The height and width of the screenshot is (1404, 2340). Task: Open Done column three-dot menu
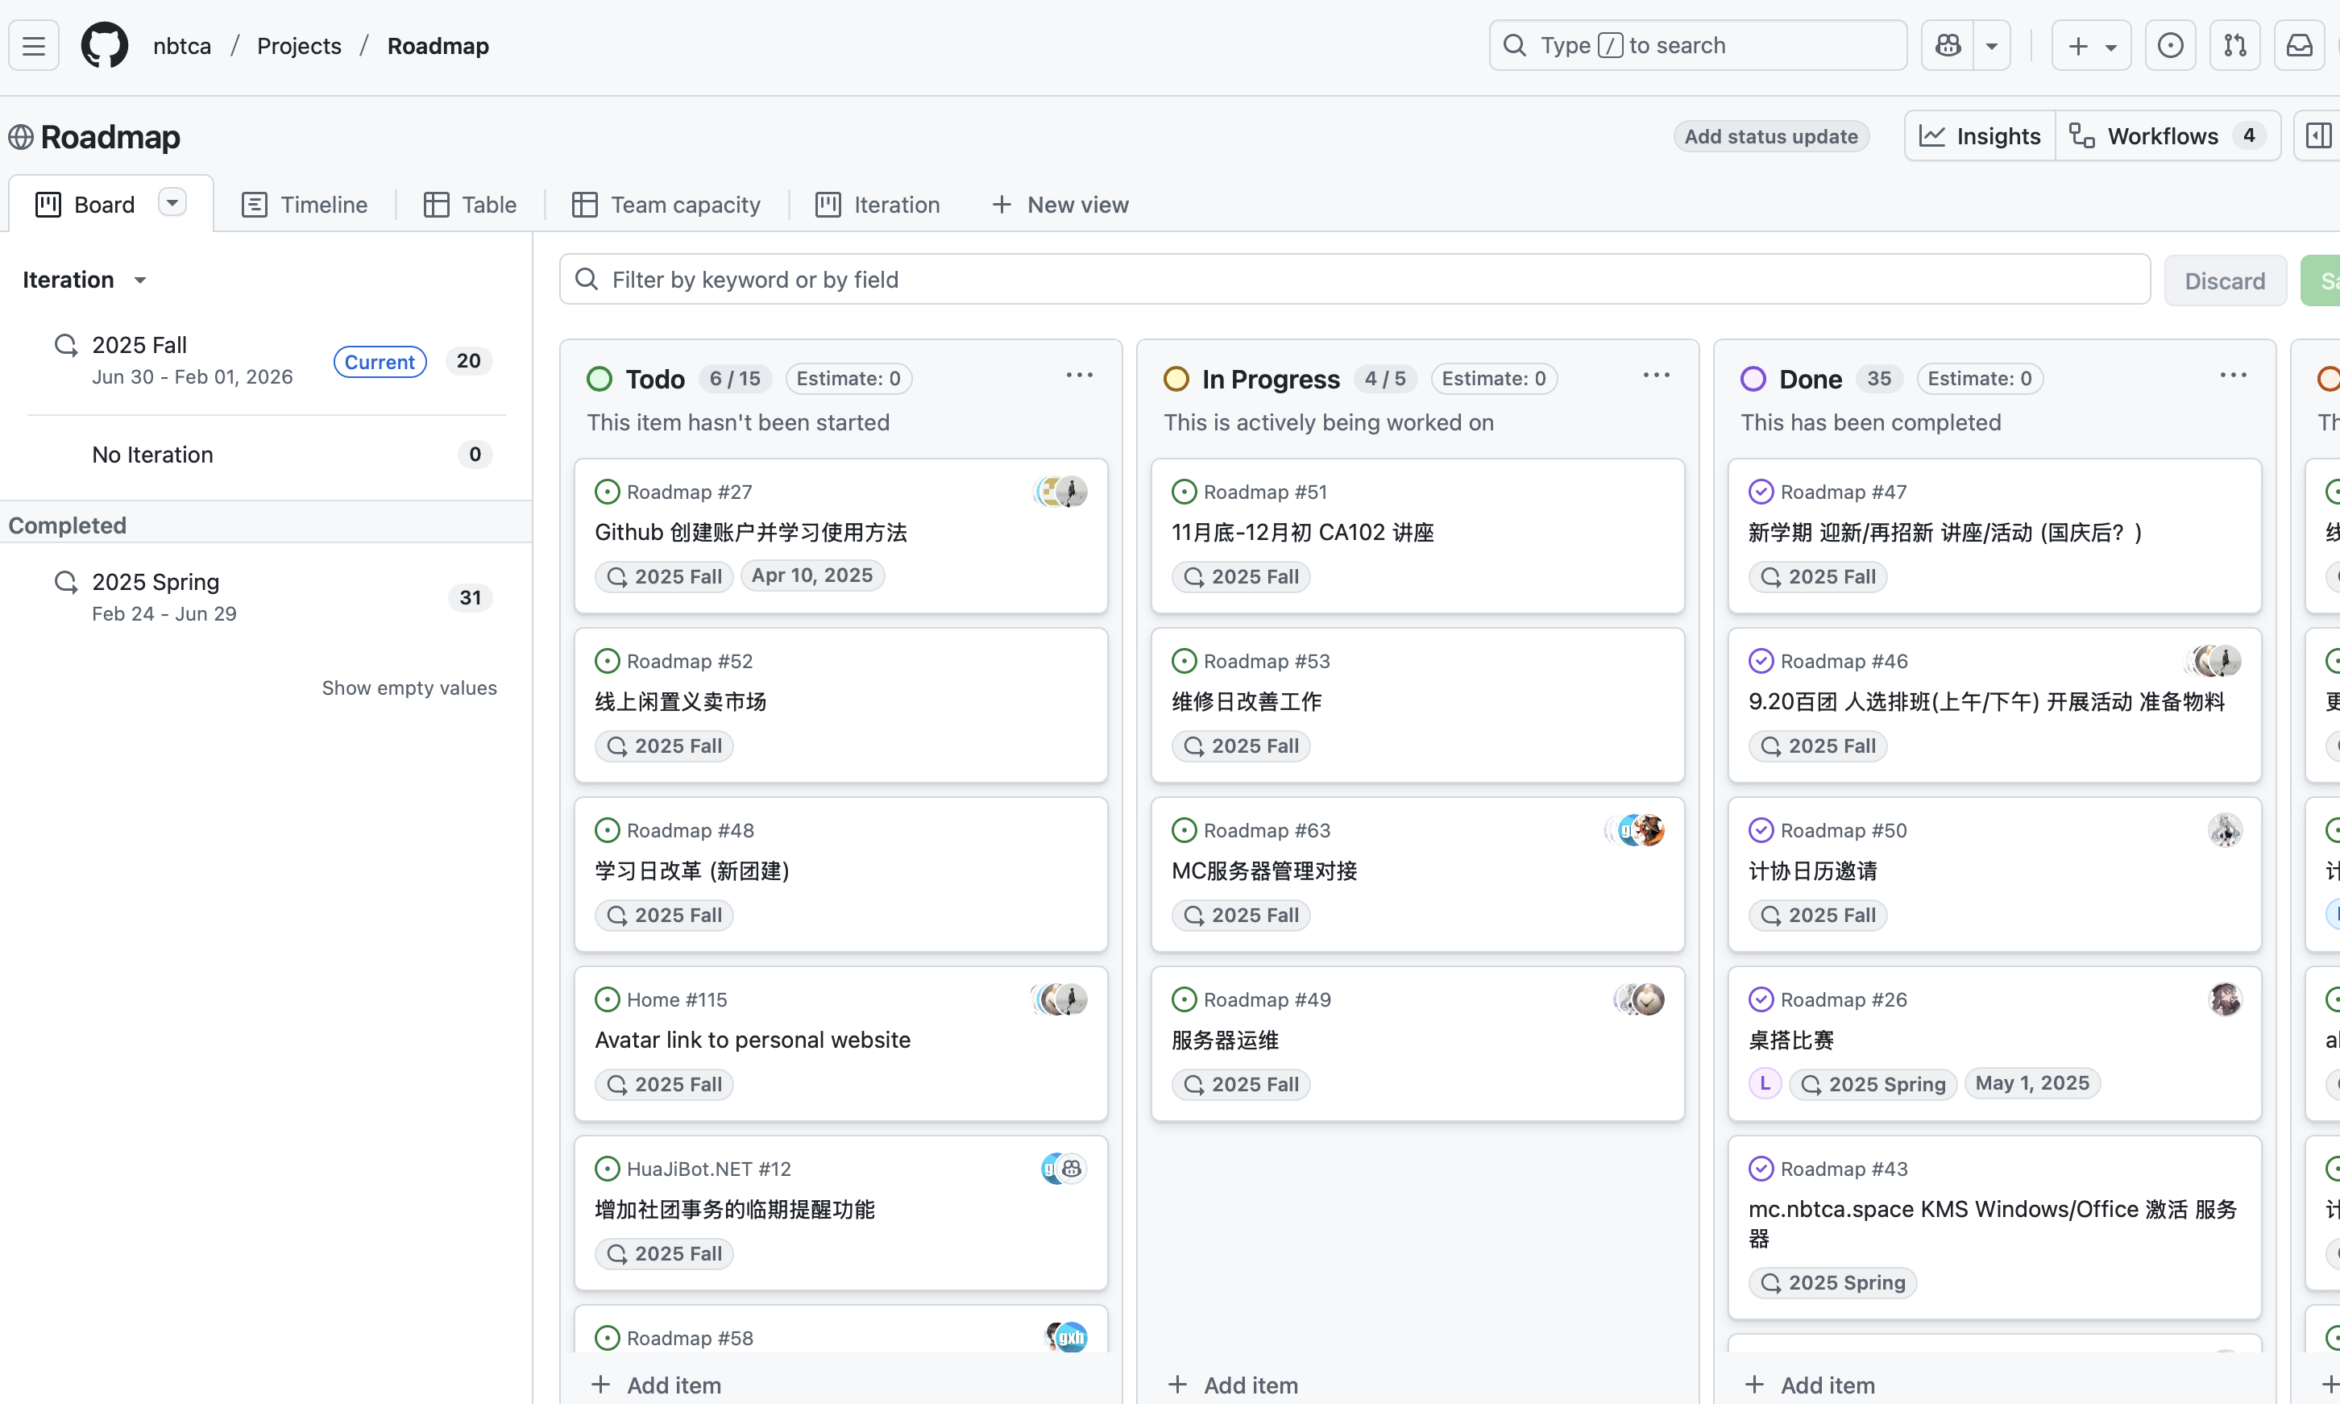coord(2233,376)
